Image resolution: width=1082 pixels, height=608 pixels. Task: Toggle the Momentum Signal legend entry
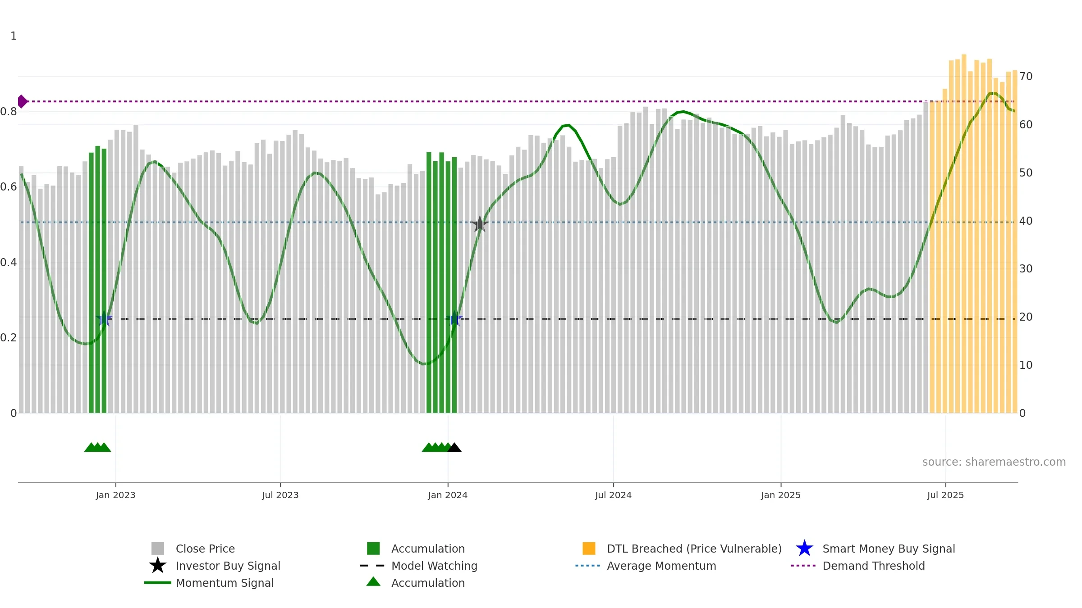(x=225, y=583)
